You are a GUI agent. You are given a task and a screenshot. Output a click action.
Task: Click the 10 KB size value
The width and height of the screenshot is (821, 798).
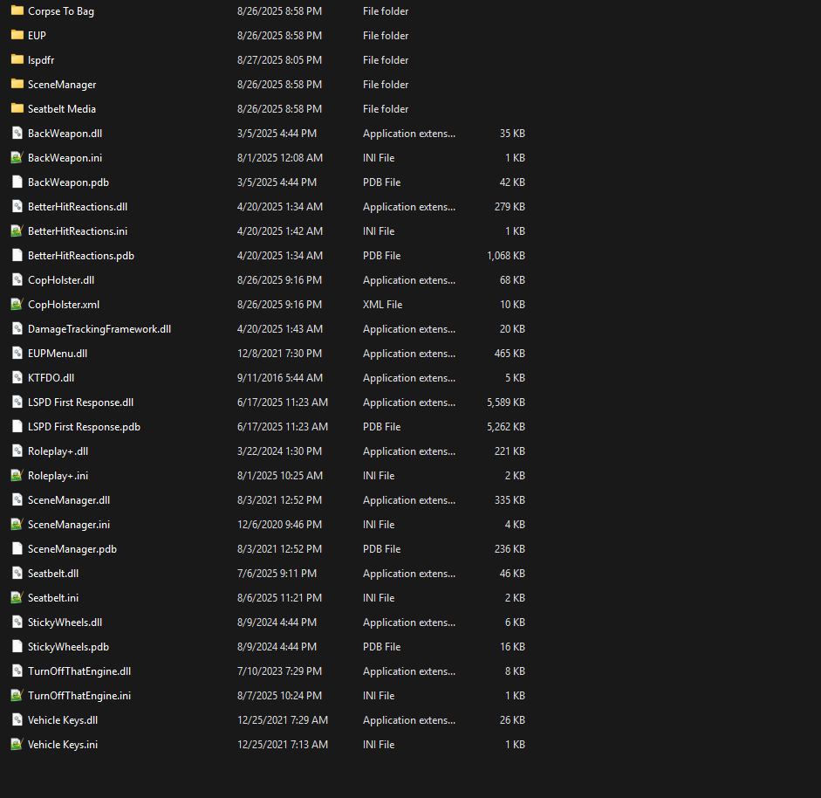(x=513, y=305)
